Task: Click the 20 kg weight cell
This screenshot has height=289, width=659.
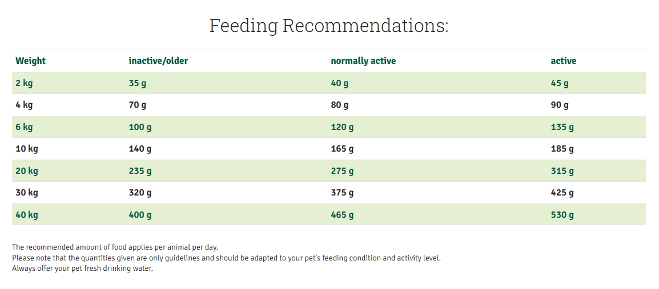Action: tap(27, 171)
